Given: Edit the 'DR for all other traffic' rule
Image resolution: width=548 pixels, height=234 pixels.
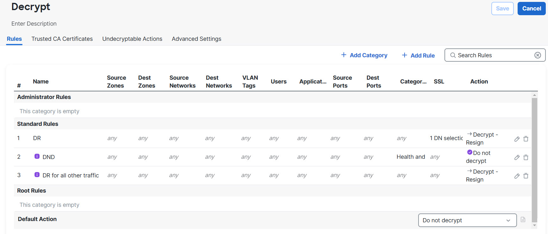Looking at the screenshot, I should pos(517,176).
